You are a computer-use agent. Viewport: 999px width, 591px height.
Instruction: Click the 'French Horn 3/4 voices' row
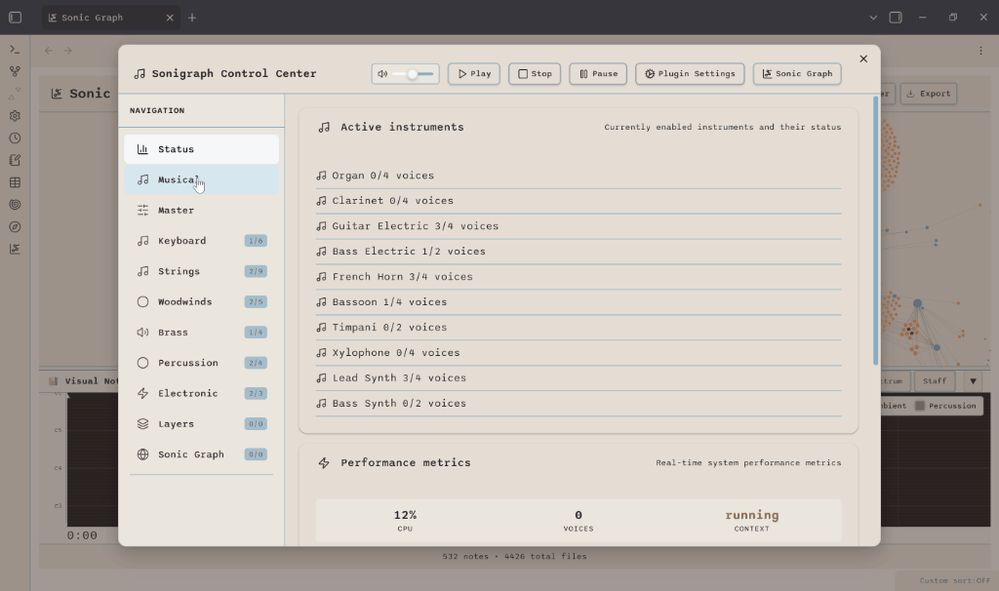coord(579,277)
